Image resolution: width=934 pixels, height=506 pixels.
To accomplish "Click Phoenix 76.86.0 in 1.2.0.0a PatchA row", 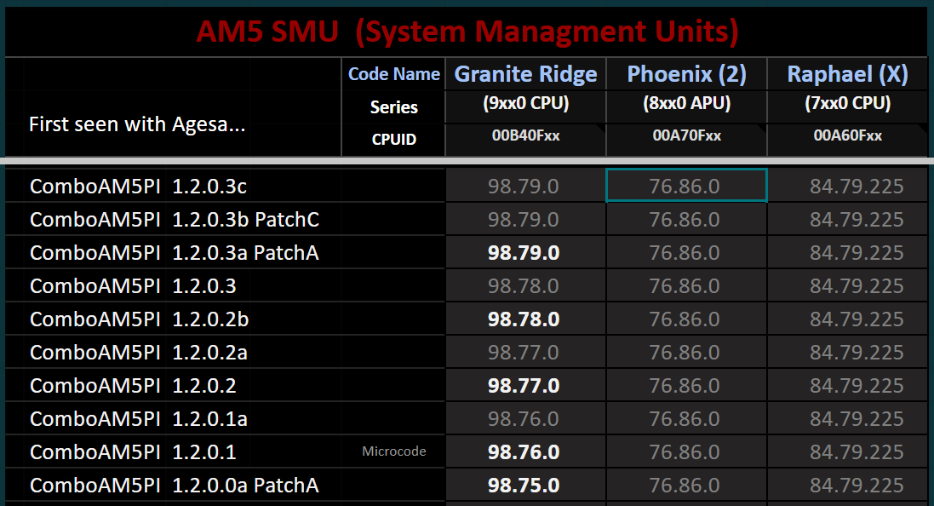I will 687,486.
